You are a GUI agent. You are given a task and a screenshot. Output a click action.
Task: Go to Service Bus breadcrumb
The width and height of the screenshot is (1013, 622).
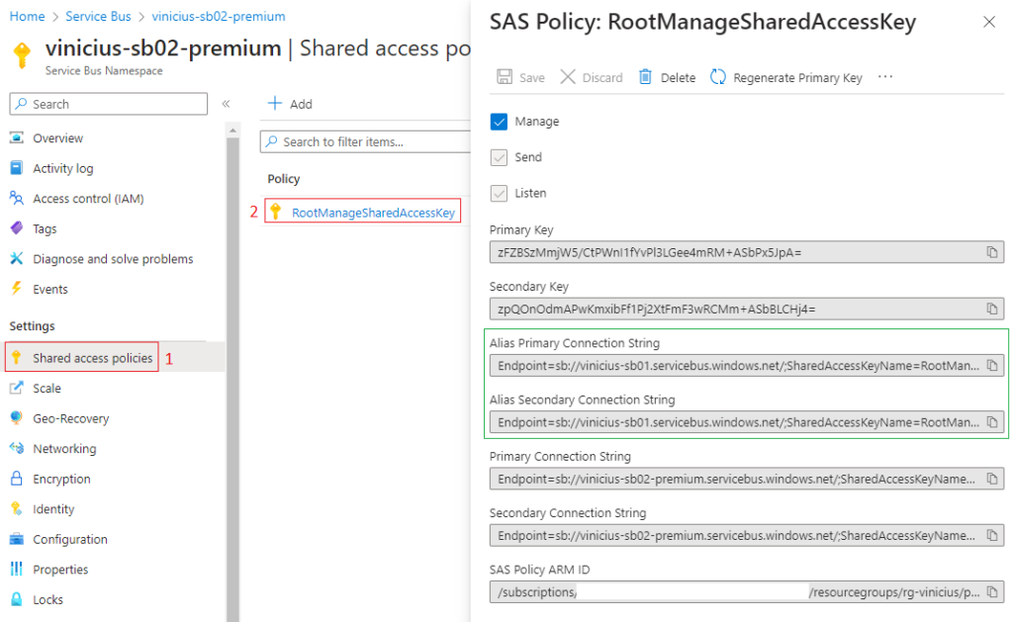(x=98, y=16)
